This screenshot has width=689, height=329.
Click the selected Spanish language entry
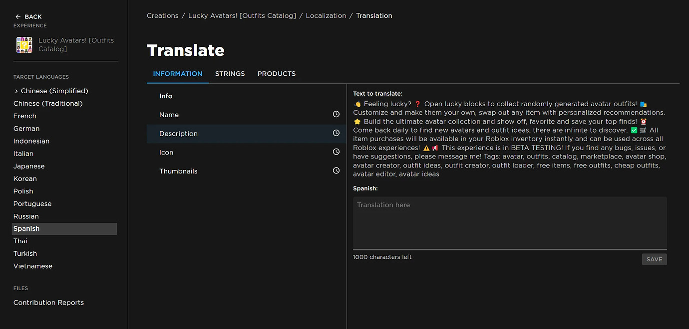64,229
